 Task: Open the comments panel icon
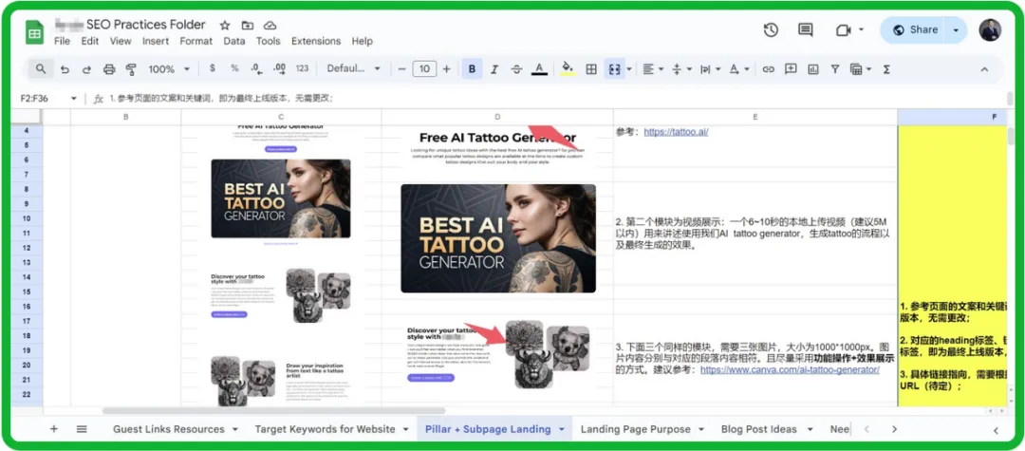point(806,30)
